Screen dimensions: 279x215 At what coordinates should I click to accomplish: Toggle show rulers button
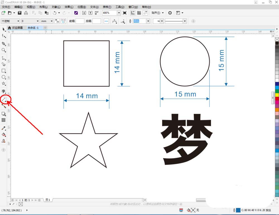tap(133, 13)
